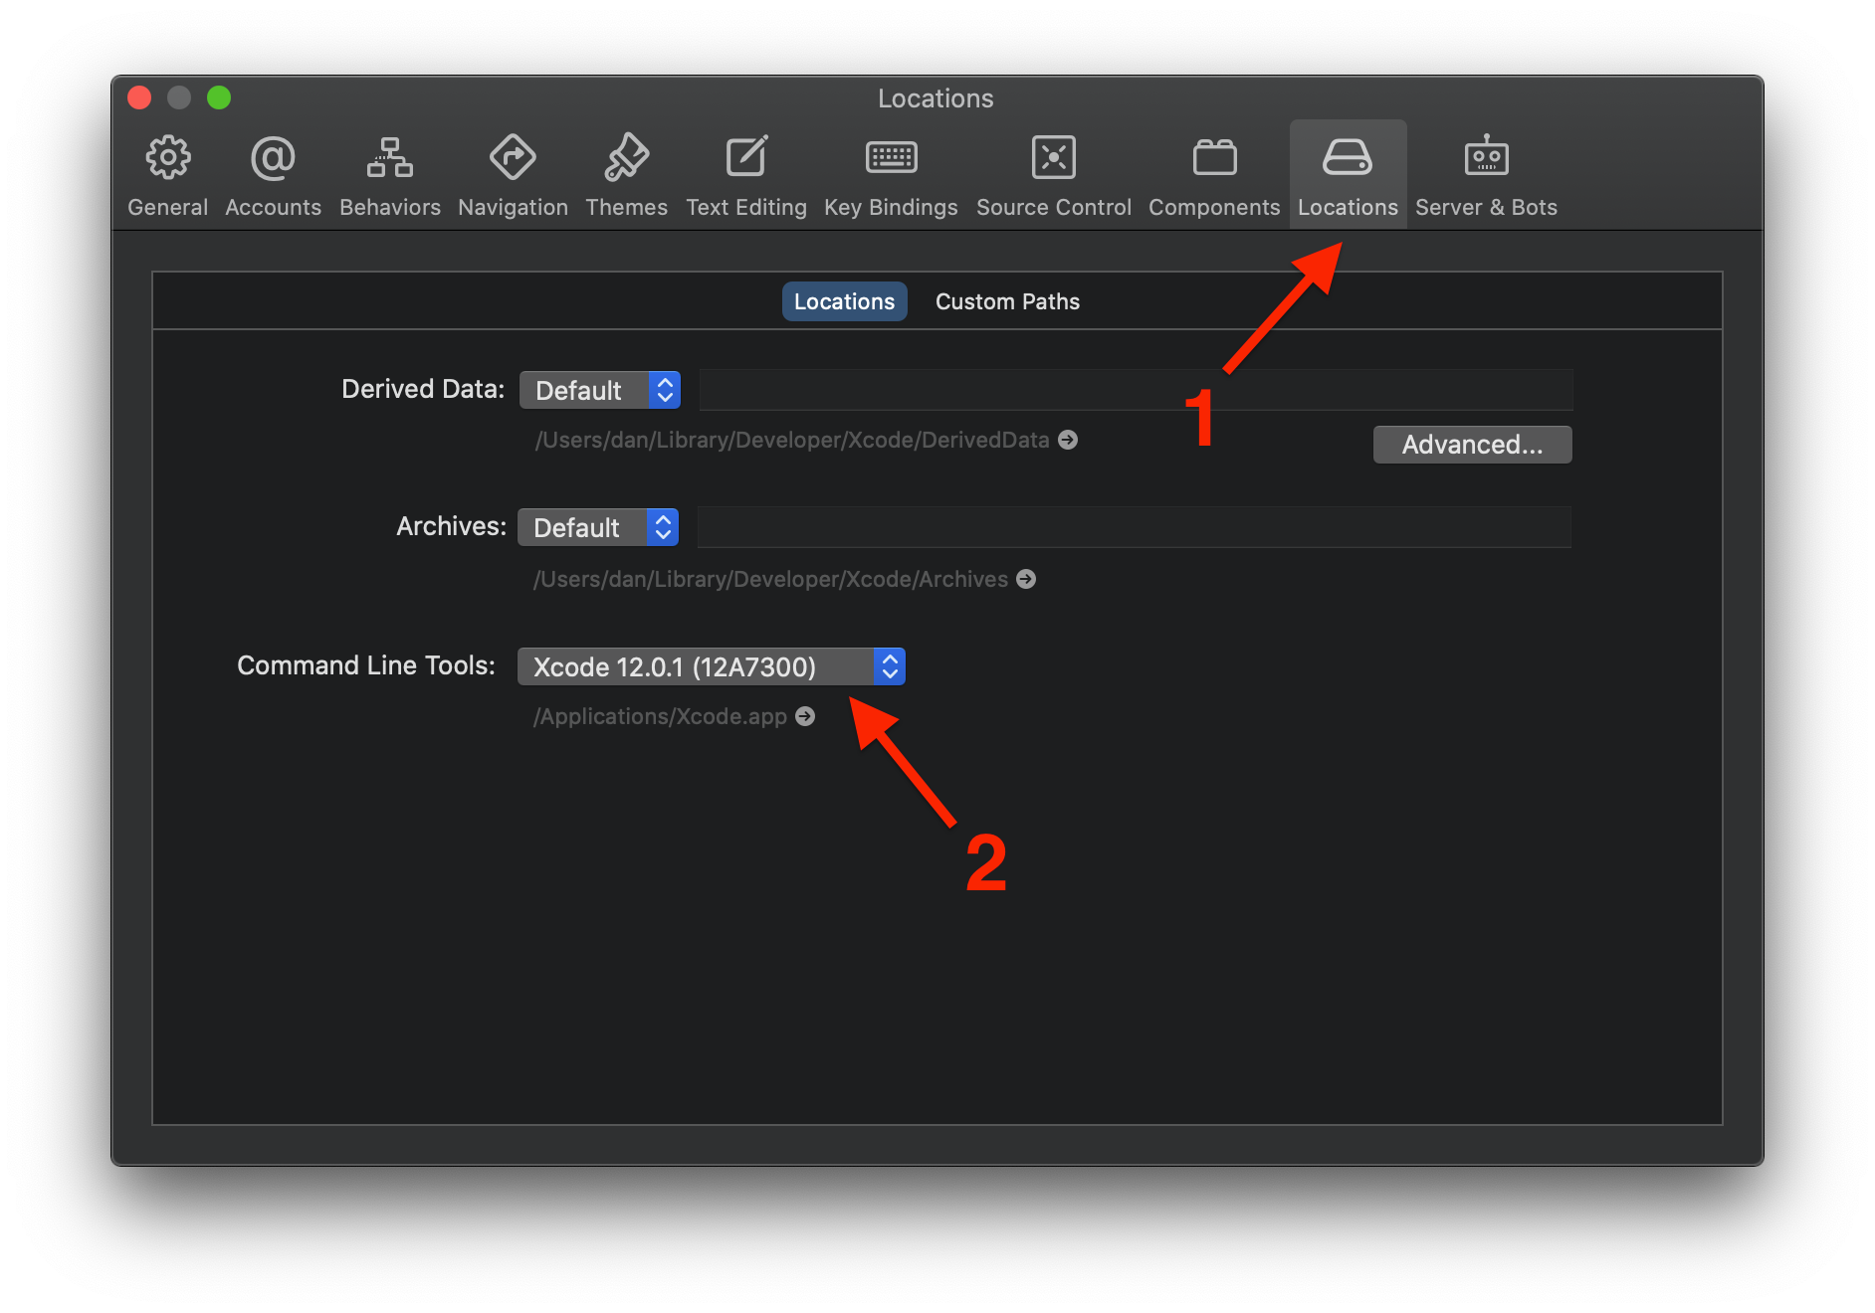Image resolution: width=1875 pixels, height=1313 pixels.
Task: Open the Components preferences pane
Action: (1214, 174)
